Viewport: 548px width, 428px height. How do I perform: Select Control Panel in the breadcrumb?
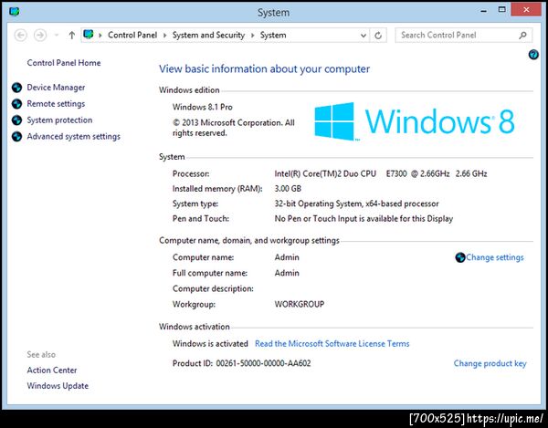point(132,35)
